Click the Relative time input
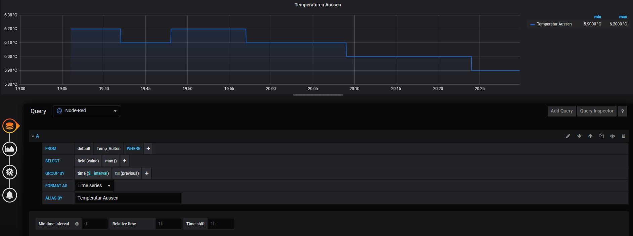Image resolution: width=633 pixels, height=236 pixels. pos(169,224)
